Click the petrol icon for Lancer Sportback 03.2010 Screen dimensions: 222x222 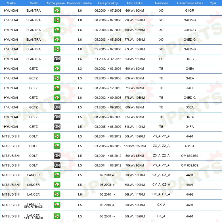(57, 205)
